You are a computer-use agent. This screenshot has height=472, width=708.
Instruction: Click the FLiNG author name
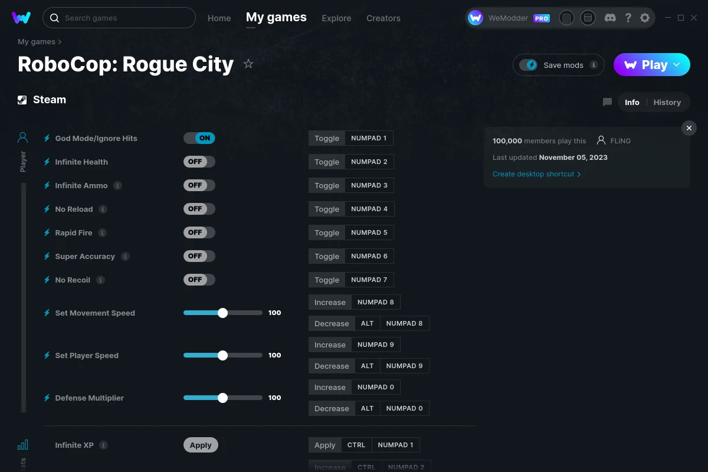coord(621,140)
